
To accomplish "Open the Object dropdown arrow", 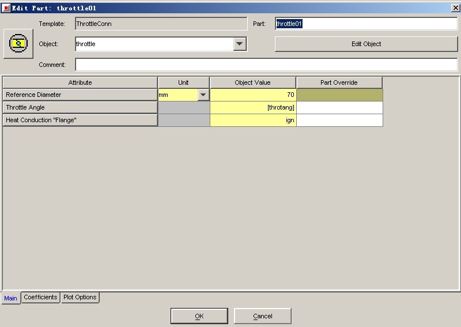I will (x=240, y=44).
